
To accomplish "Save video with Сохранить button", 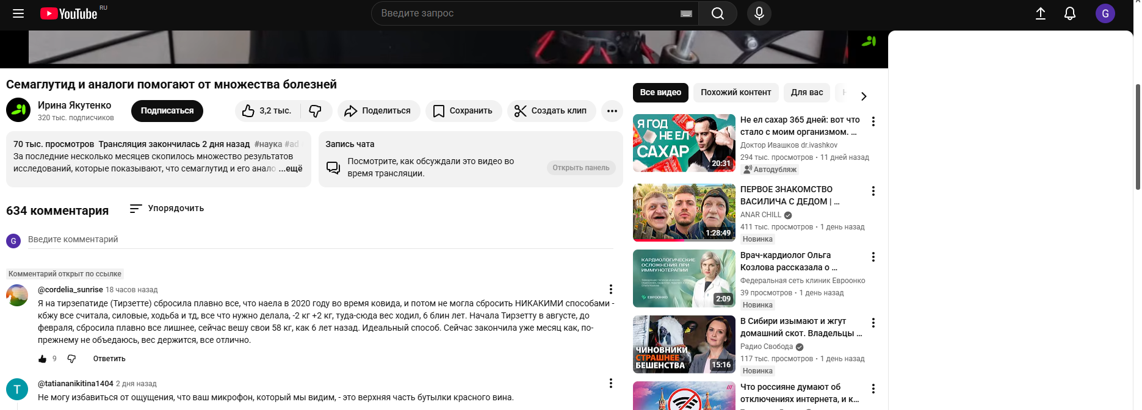I will click(463, 110).
